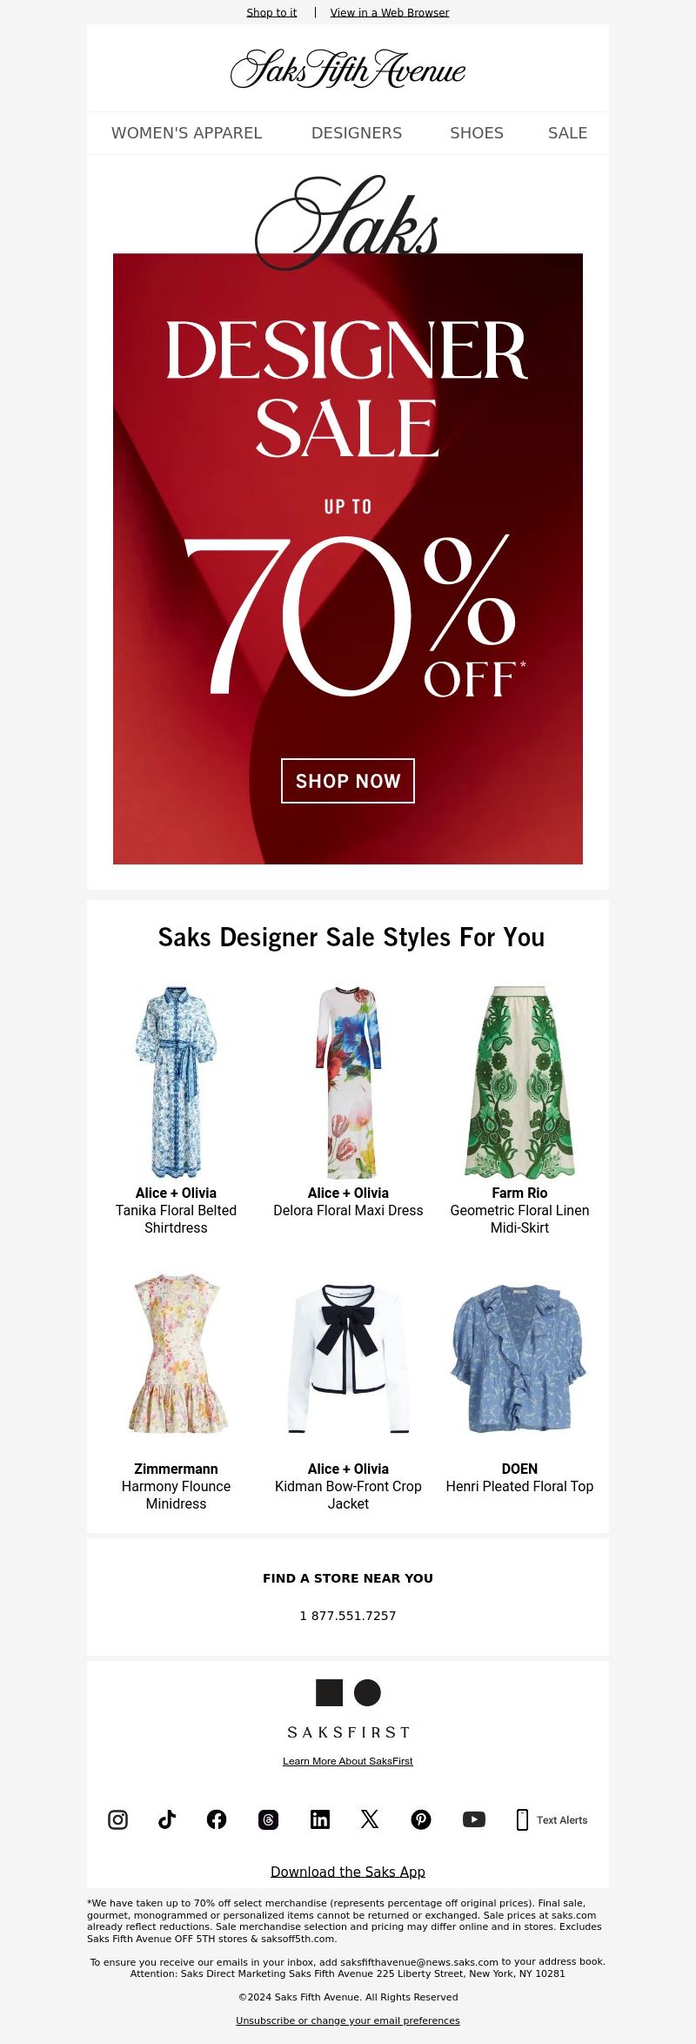696x2044 pixels.
Task: Click the TikTok social icon
Action: (167, 1819)
